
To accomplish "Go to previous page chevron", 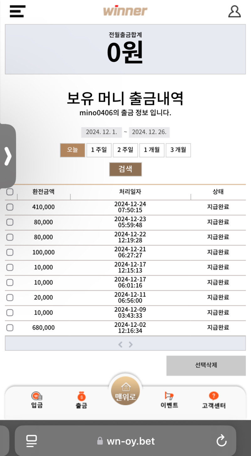I will coord(120,345).
